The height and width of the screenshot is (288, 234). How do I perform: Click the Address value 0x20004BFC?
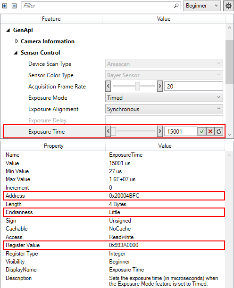[124, 196]
